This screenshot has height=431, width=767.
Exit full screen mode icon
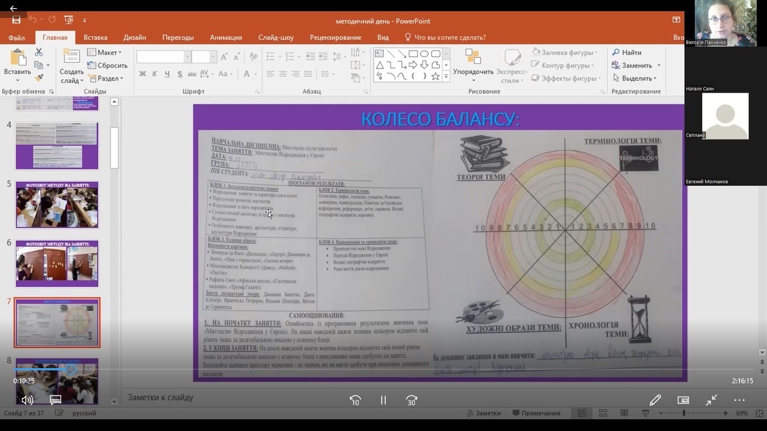[711, 400]
